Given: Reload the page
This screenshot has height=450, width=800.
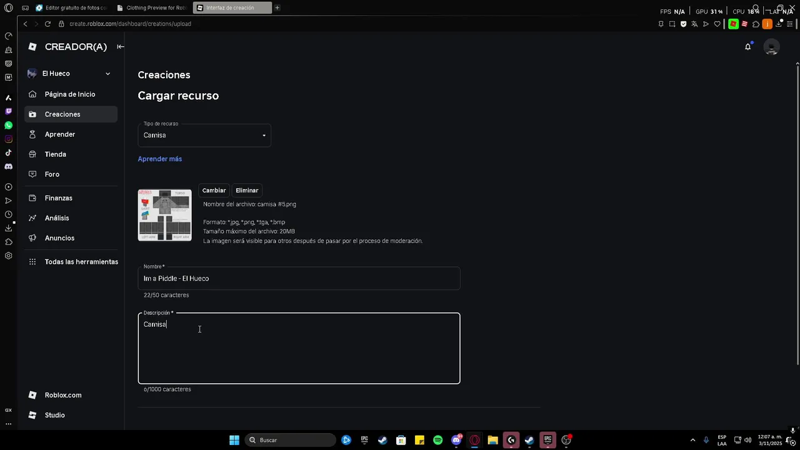Looking at the screenshot, I should tap(47, 24).
